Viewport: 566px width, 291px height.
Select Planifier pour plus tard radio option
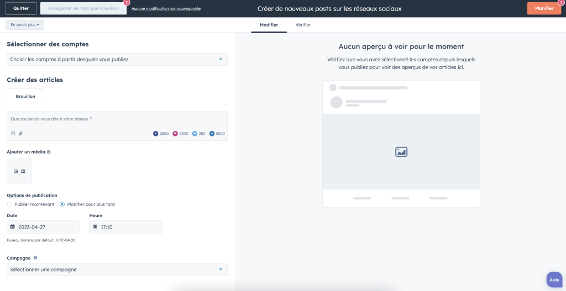click(62, 204)
